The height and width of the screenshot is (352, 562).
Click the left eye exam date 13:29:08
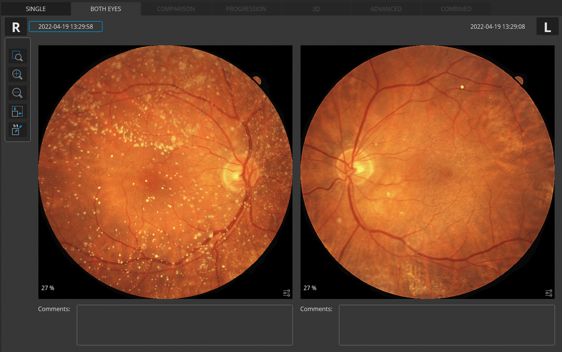(x=497, y=27)
